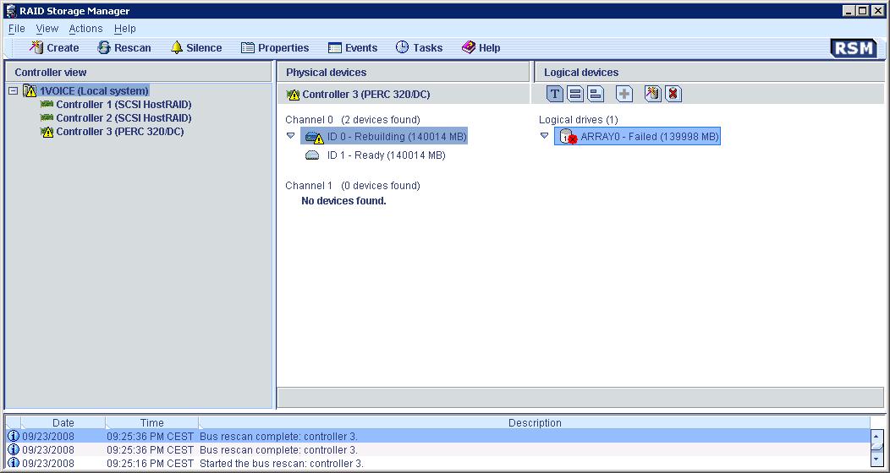Click the Create toolbar button
Viewport: 890px width, 473px height.
point(54,47)
